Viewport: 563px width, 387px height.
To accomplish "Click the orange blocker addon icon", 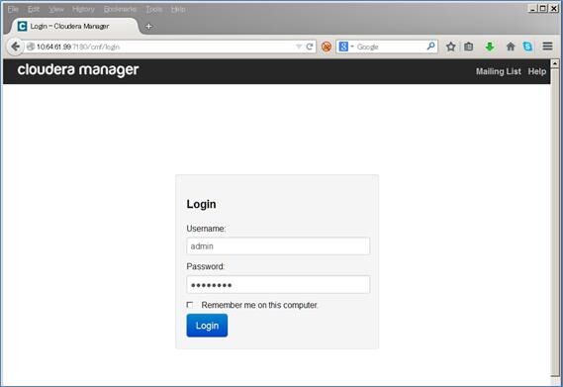I will (x=327, y=47).
